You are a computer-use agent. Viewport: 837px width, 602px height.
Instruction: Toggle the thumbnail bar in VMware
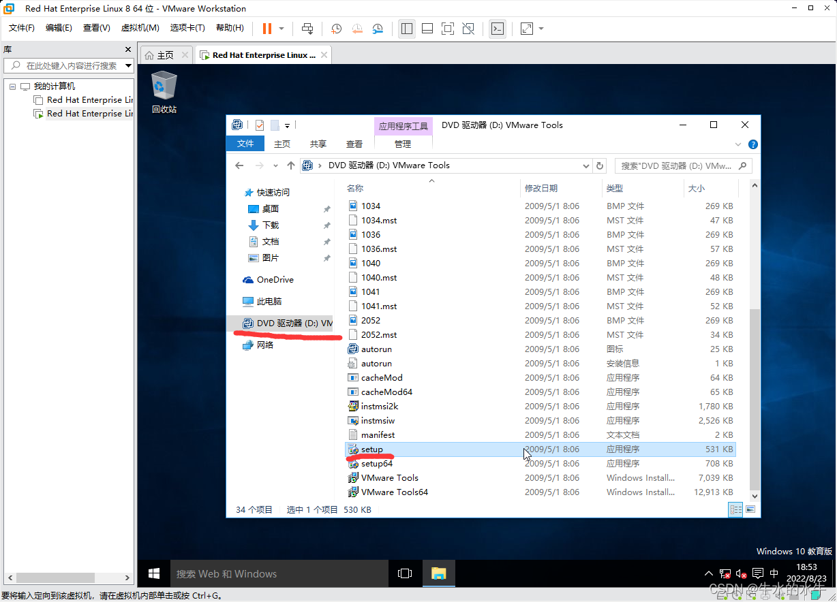point(427,29)
